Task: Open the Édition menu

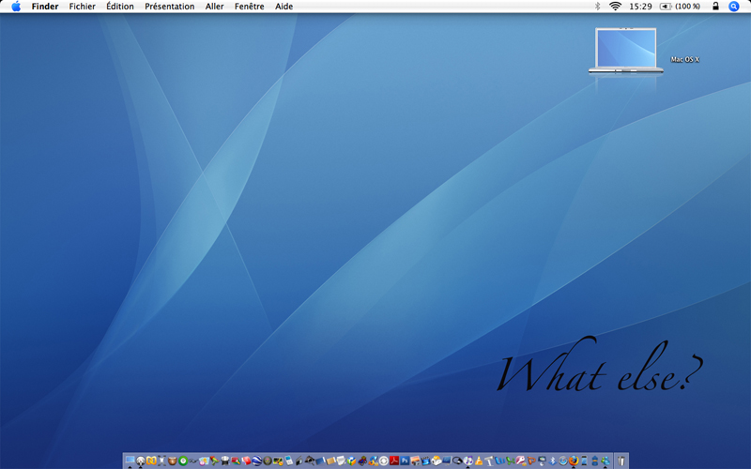Action: tap(120, 7)
